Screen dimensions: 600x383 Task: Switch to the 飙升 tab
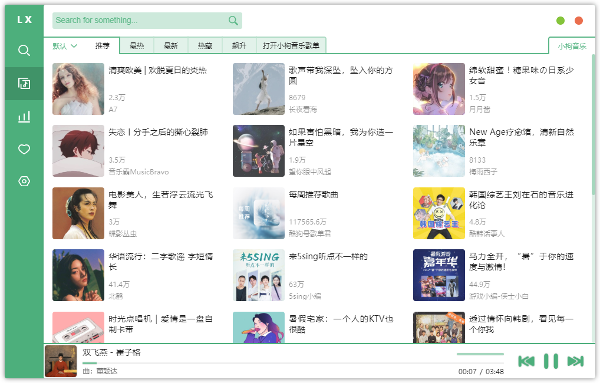click(x=238, y=45)
